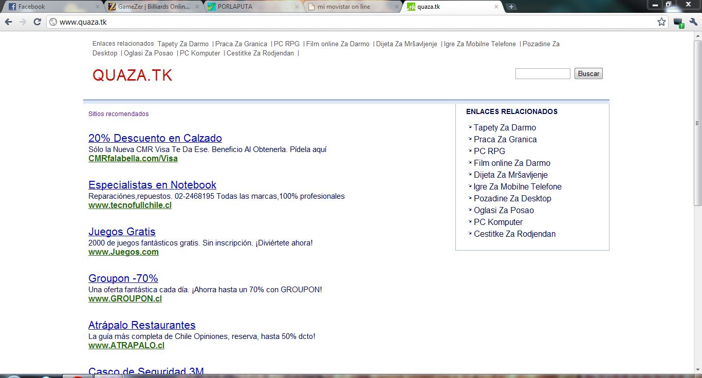Open Igre Za Mobilne Telefone in sidebar
Screen dimensions: 702x378
[x=518, y=187]
